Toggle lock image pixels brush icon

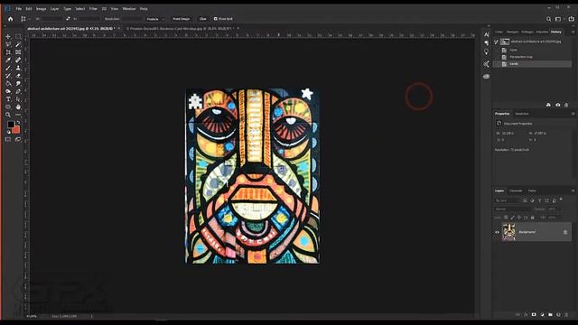coord(512,218)
